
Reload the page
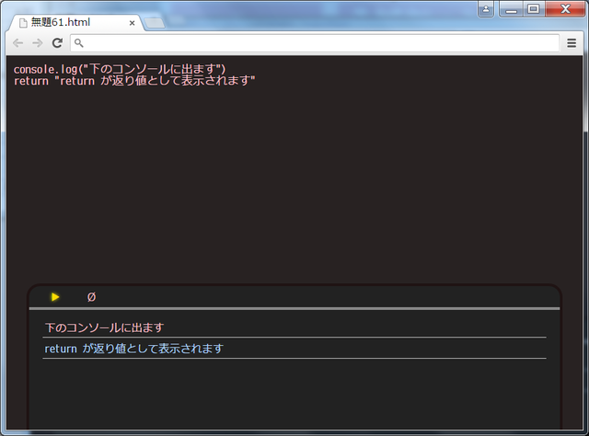tap(57, 43)
